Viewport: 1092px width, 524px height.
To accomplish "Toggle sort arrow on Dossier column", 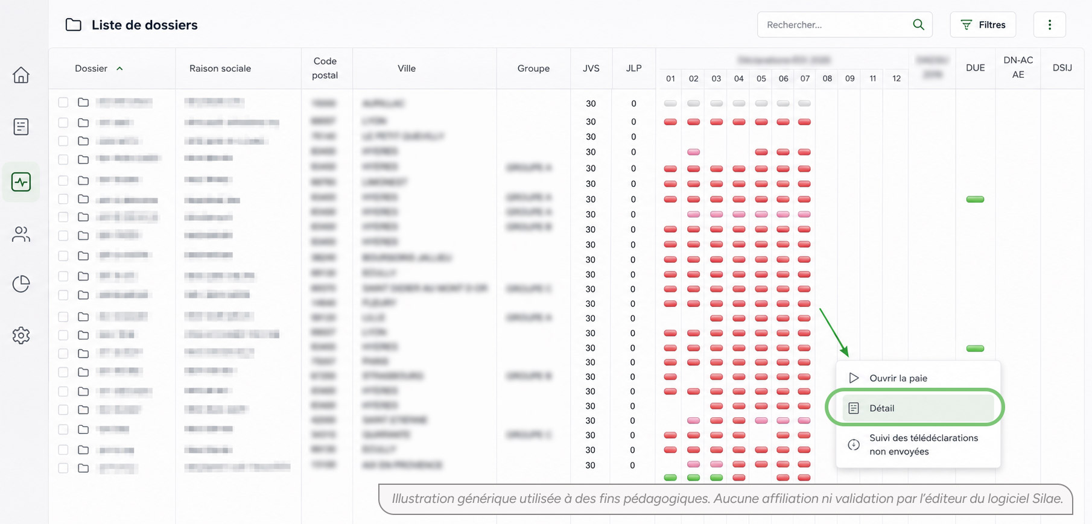I will [119, 69].
